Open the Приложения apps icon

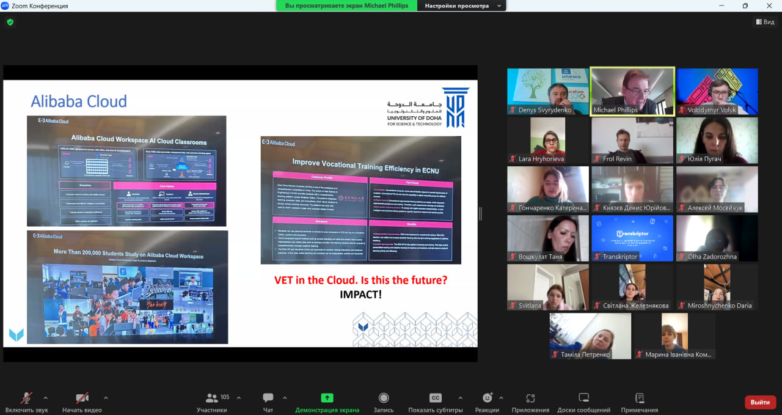coord(530,398)
